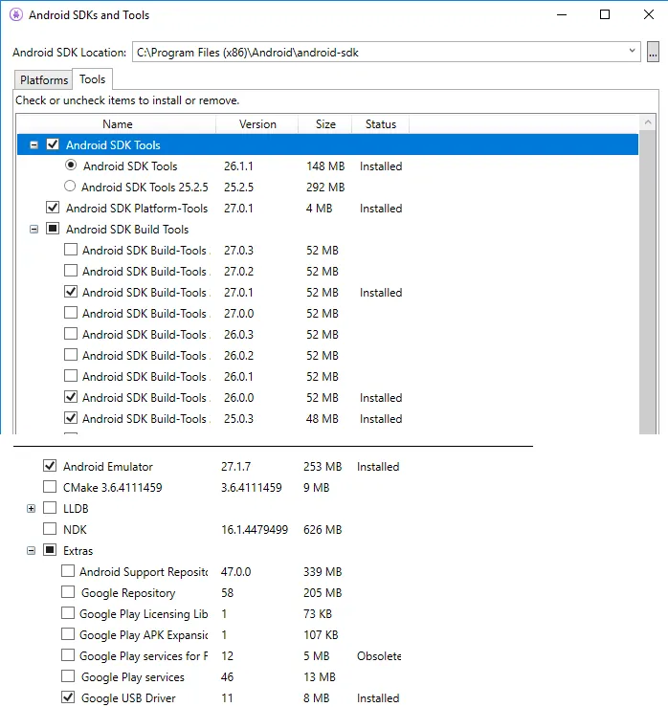The image size is (668, 707).
Task: Close the Android SDKs and Tools window
Action: (648, 14)
